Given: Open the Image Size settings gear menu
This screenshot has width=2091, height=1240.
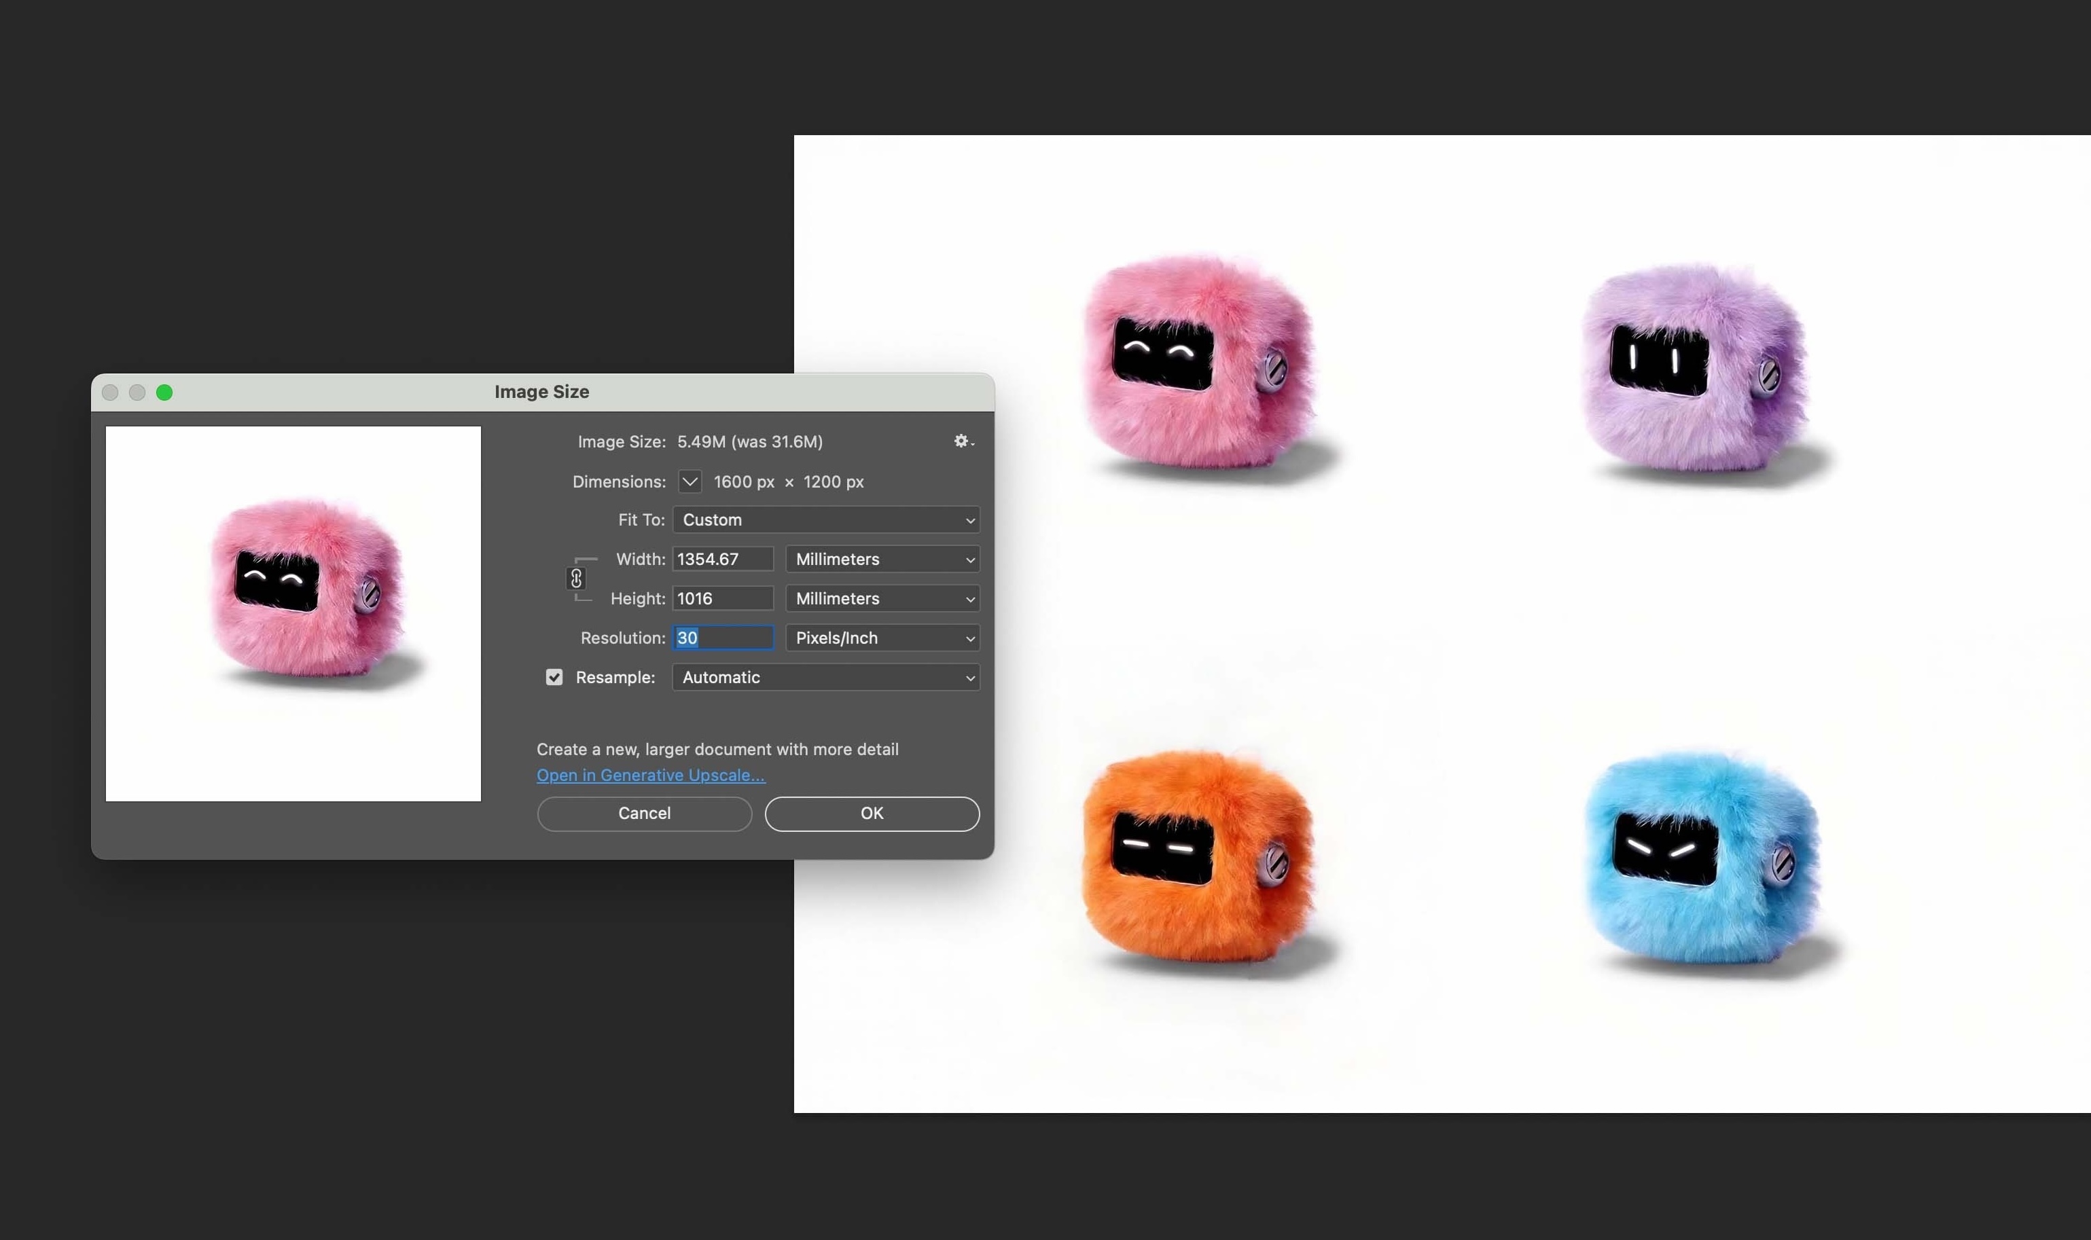Looking at the screenshot, I should coord(962,441).
